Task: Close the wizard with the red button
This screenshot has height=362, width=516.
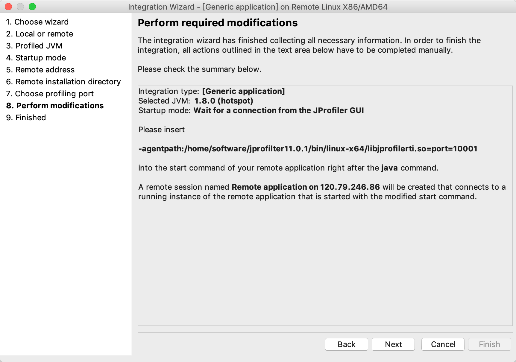Action: 8,7
